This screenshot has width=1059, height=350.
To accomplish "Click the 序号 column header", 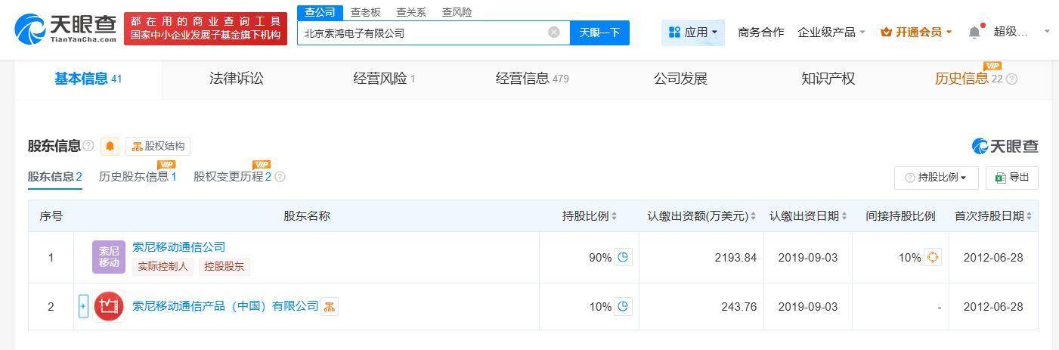I will click(x=51, y=216).
